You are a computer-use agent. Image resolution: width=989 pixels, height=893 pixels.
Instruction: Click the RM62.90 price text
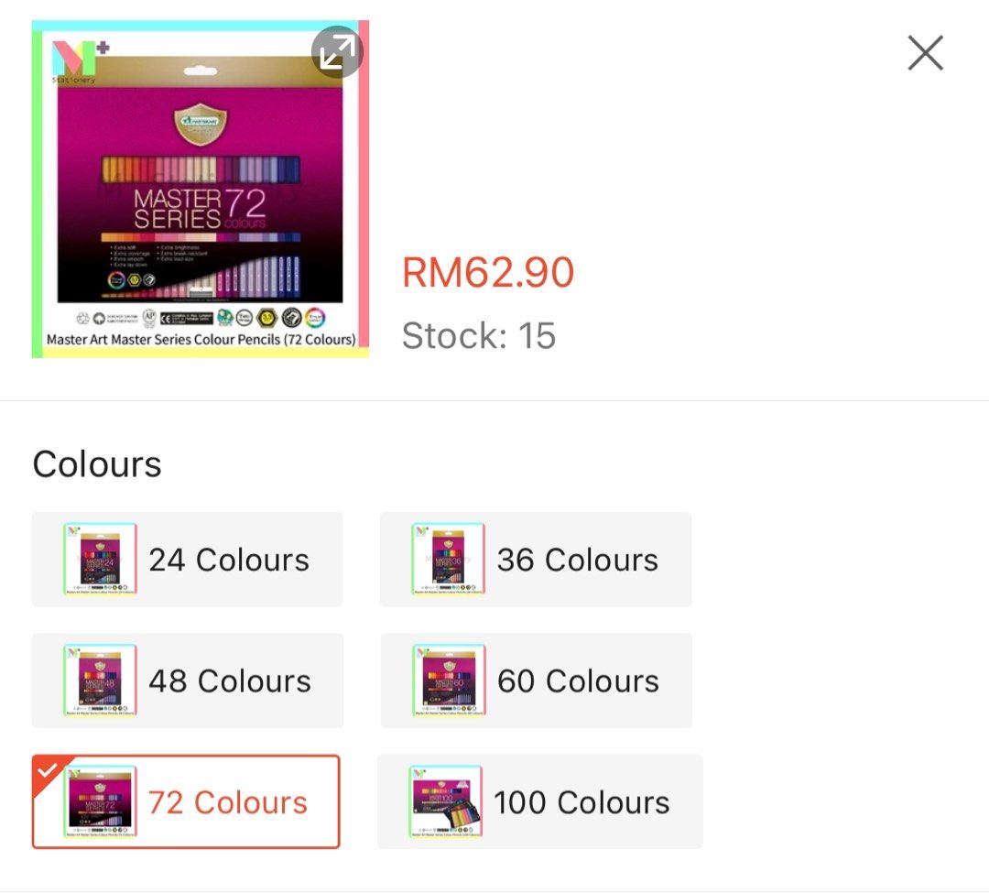(485, 272)
